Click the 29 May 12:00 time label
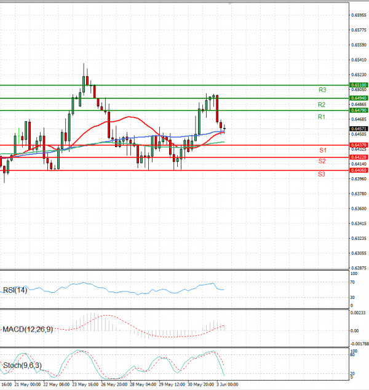 click(x=172, y=384)
